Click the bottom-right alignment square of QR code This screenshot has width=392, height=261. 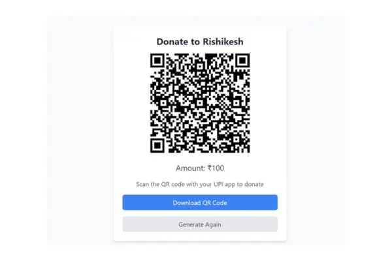click(237, 140)
